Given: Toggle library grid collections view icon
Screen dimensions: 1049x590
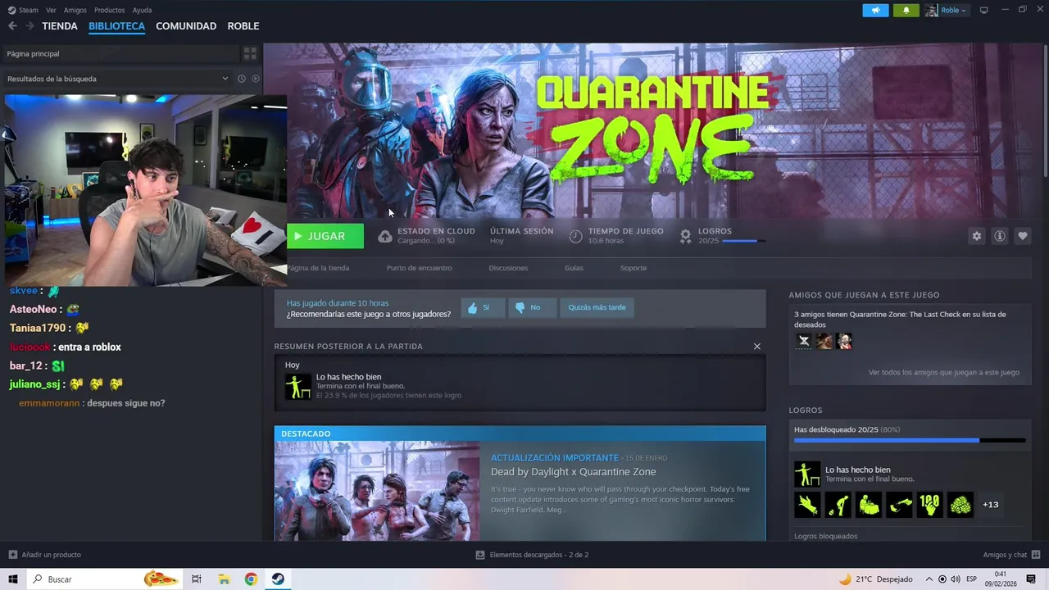Looking at the screenshot, I should tap(250, 53).
